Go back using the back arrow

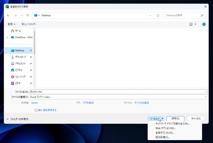click(x=8, y=16)
